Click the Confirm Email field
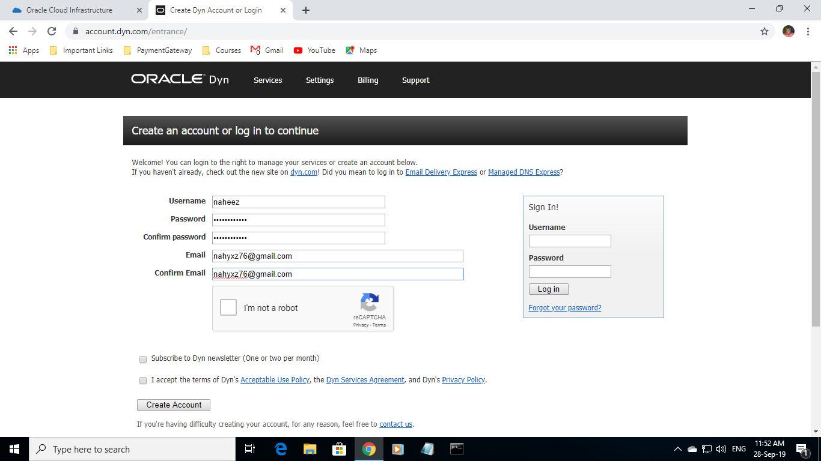 click(338, 274)
